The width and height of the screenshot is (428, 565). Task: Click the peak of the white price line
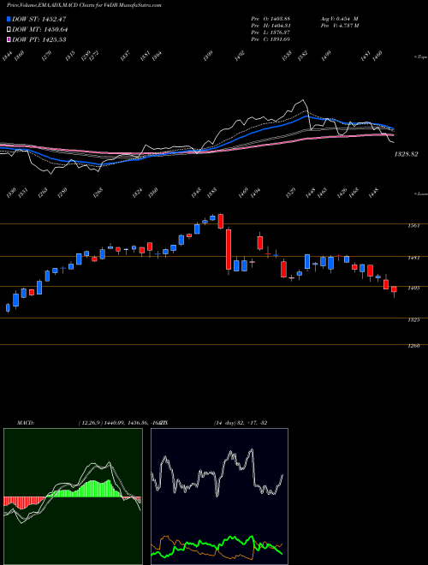pos(303,100)
